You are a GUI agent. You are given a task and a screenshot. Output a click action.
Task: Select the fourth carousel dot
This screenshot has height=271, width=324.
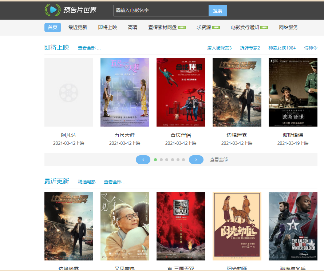(173, 160)
